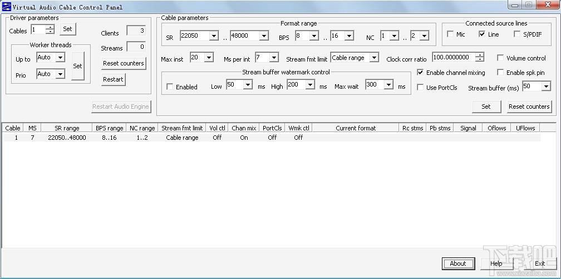Click the BPS range column header

tap(109, 128)
